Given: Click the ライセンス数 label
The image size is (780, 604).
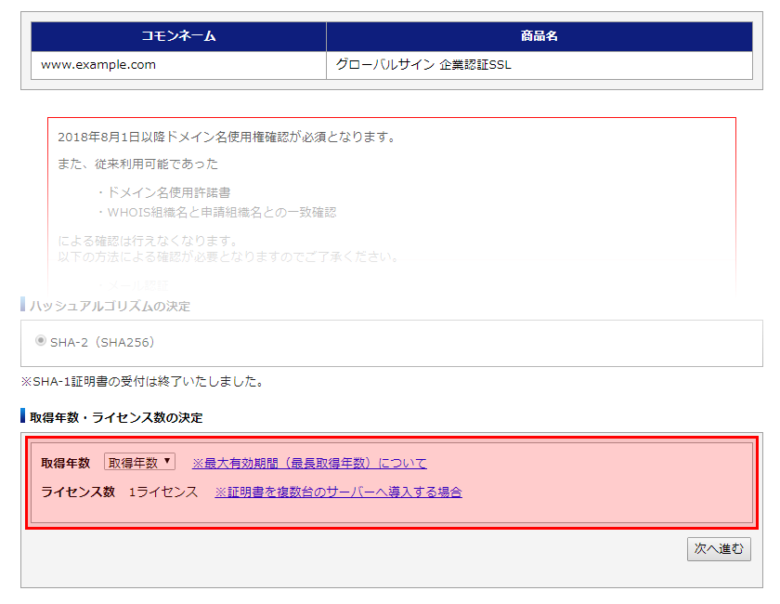Looking at the screenshot, I should pyautogui.click(x=78, y=492).
